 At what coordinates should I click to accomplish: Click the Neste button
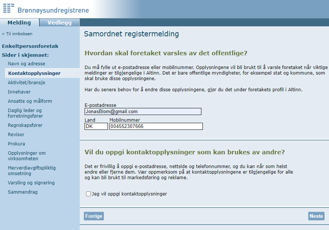[316, 216]
